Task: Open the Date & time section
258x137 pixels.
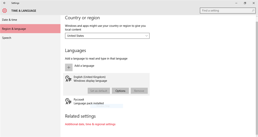Action: [x=30, y=20]
